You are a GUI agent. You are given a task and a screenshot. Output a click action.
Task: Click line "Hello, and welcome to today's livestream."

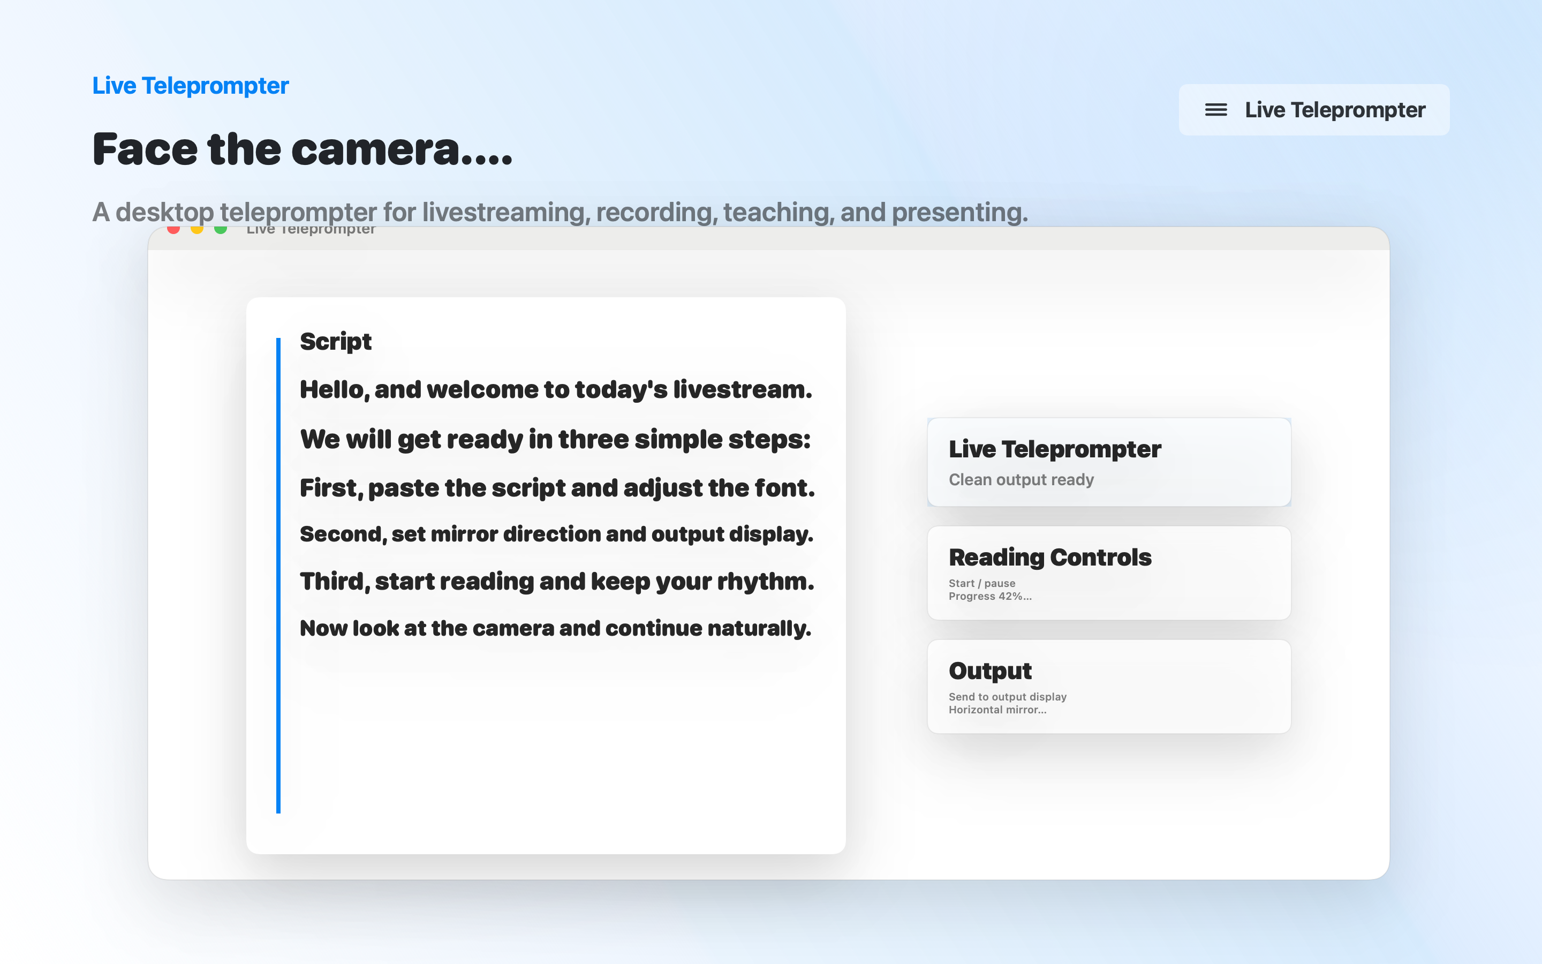coord(556,389)
